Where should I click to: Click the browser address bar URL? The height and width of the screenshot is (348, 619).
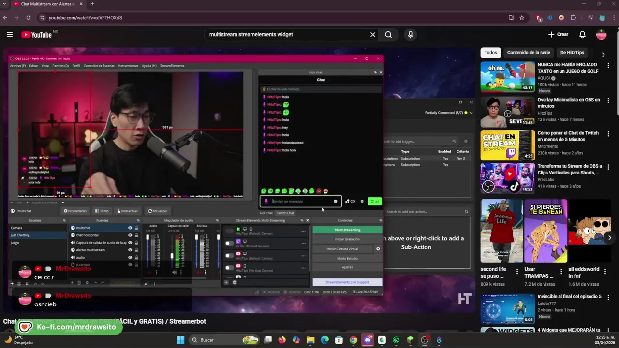(85, 18)
